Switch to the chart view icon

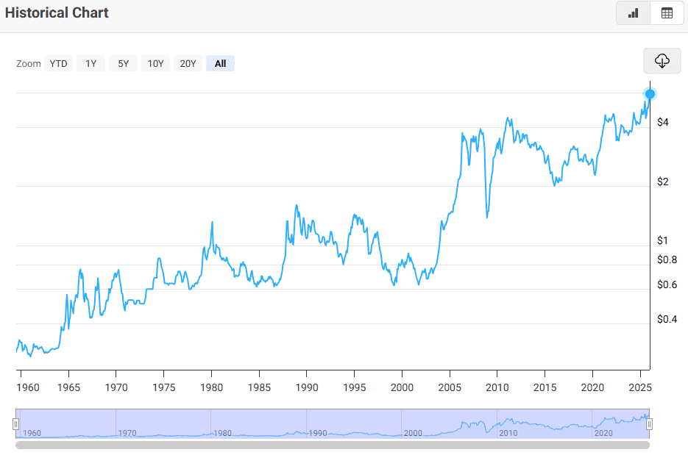pos(633,13)
